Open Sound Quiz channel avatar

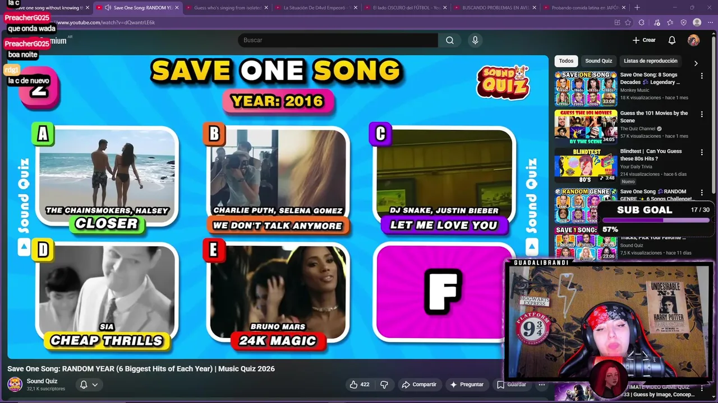[15, 385]
